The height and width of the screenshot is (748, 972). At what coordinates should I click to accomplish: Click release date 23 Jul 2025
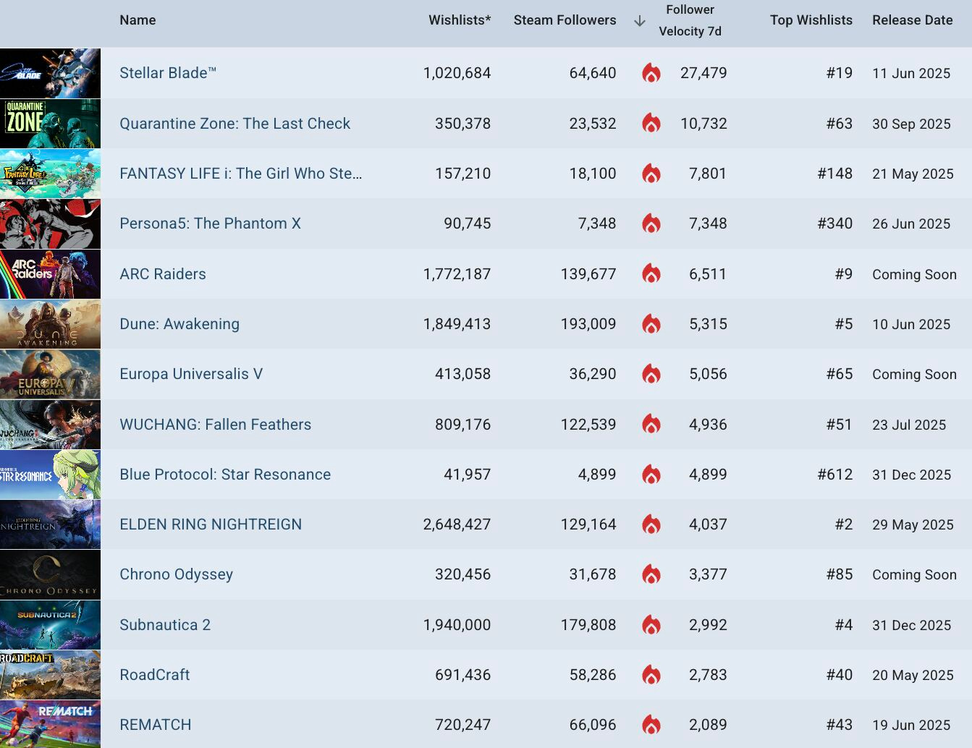pyautogui.click(x=909, y=425)
